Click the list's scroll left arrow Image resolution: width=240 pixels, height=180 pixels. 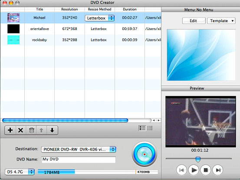[x=154, y=120]
